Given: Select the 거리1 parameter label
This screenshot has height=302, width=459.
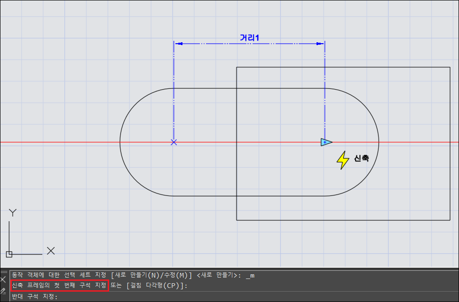Looking at the screenshot, I should pos(249,38).
